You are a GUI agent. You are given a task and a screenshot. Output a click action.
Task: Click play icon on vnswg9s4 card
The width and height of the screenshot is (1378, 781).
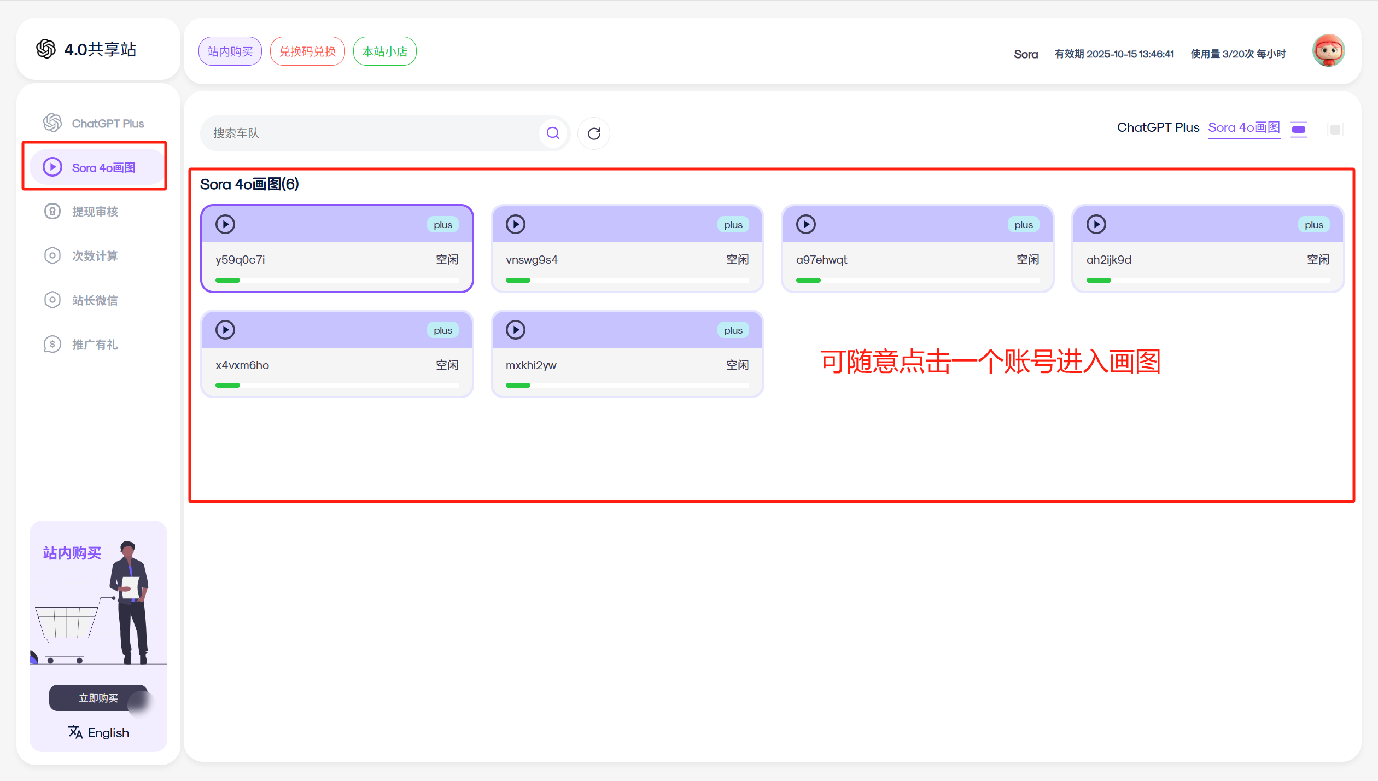pos(516,224)
